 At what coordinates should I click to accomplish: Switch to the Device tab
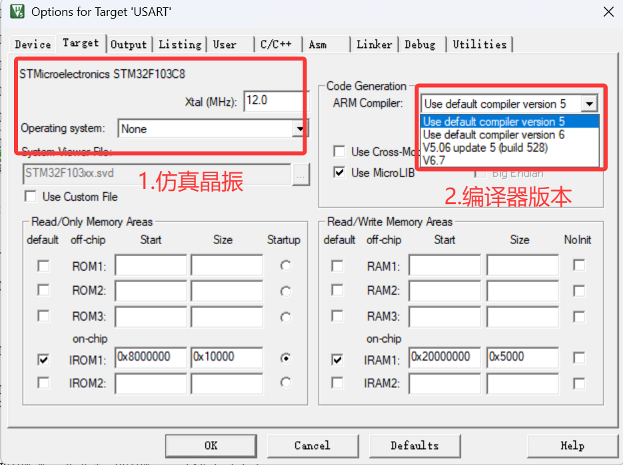point(33,45)
